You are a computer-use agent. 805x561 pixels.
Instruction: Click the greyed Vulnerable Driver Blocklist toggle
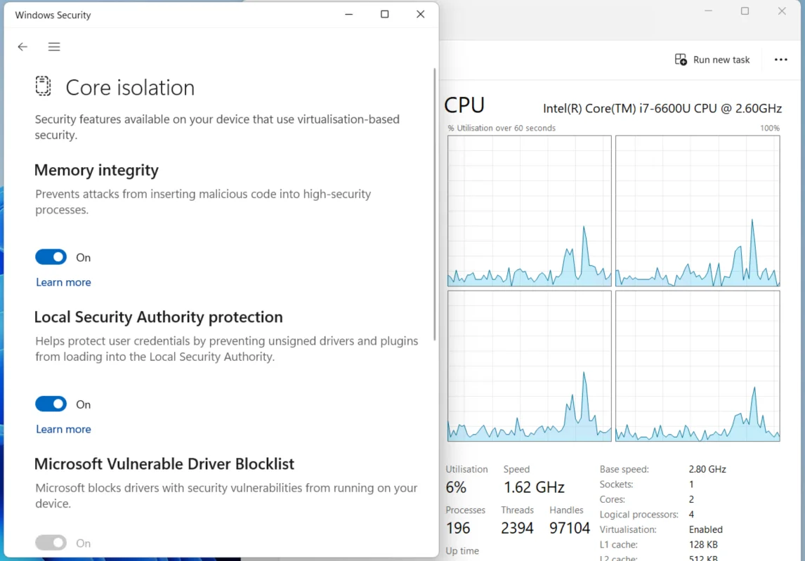pyautogui.click(x=51, y=543)
